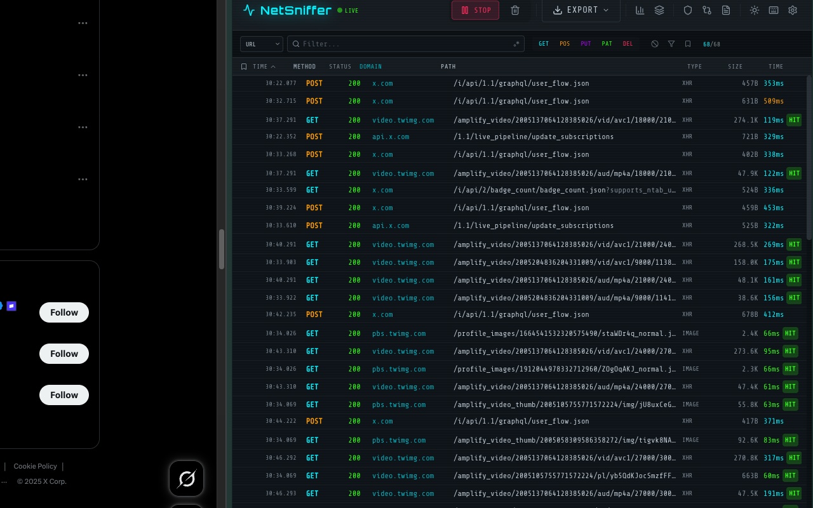Open topmost three-dot menu on X page

[x=83, y=23]
